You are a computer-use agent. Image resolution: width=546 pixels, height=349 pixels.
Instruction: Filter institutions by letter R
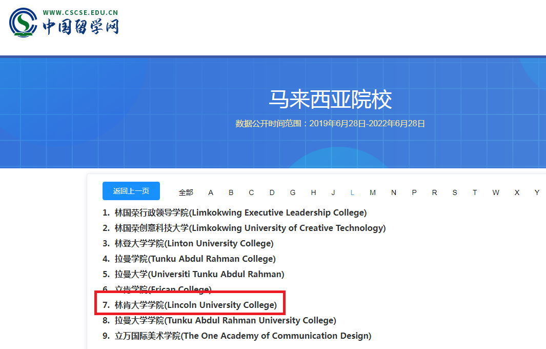pyautogui.click(x=434, y=192)
